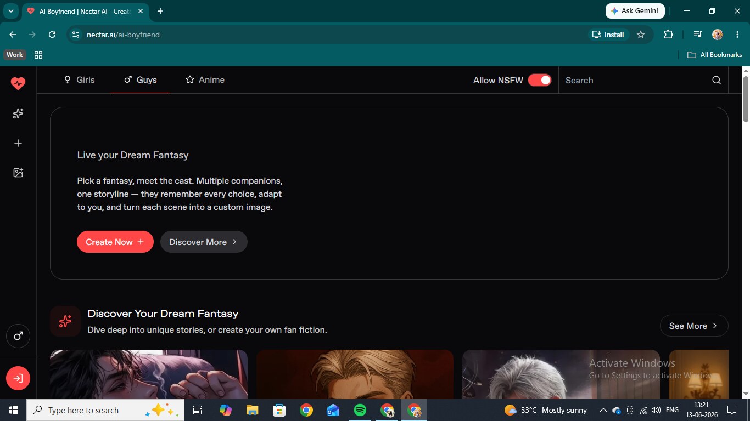Switch to the Anime tab

pos(205,80)
